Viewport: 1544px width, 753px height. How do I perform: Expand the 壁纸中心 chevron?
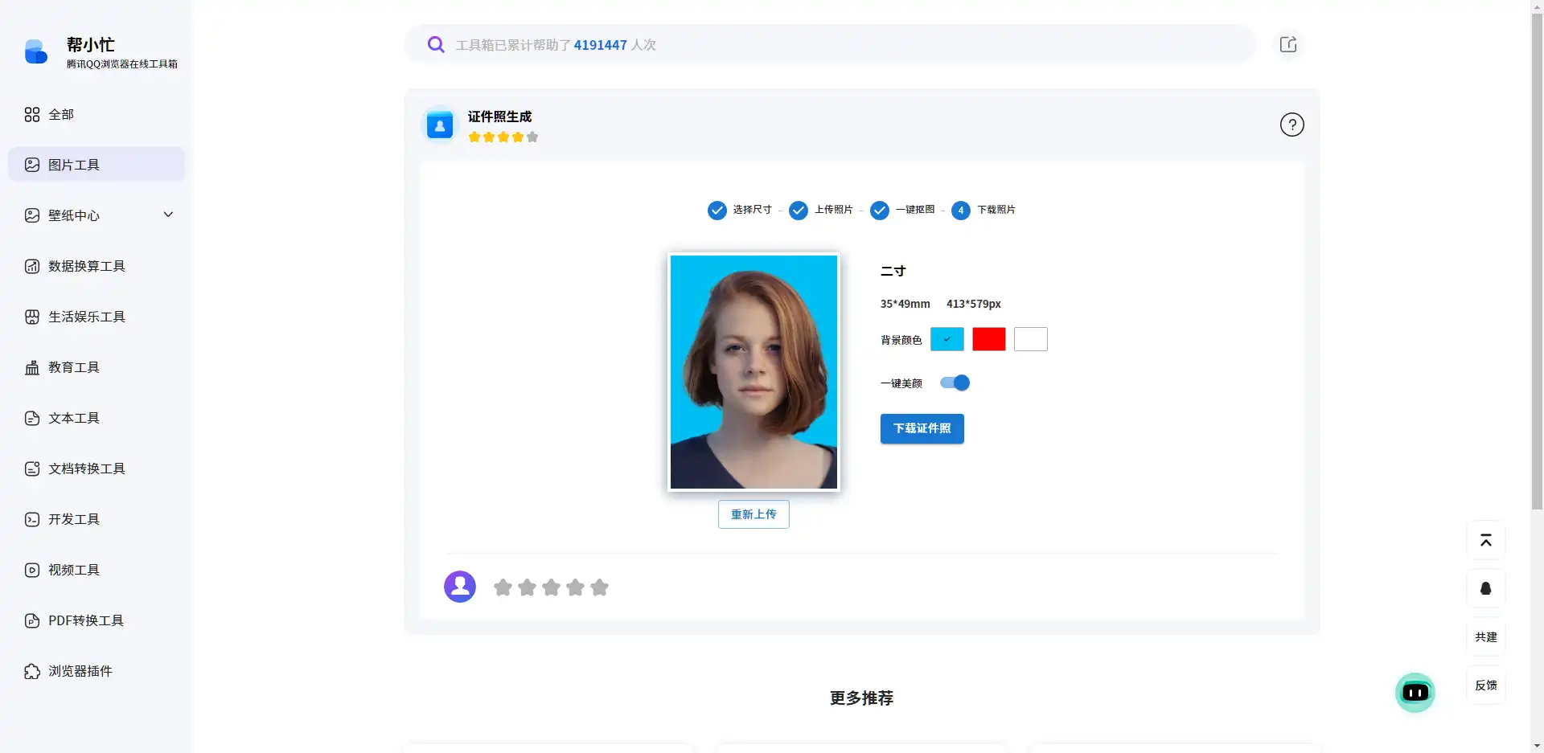[168, 215]
